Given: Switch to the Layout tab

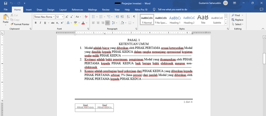Looking at the screenshot, I should click(63, 10).
